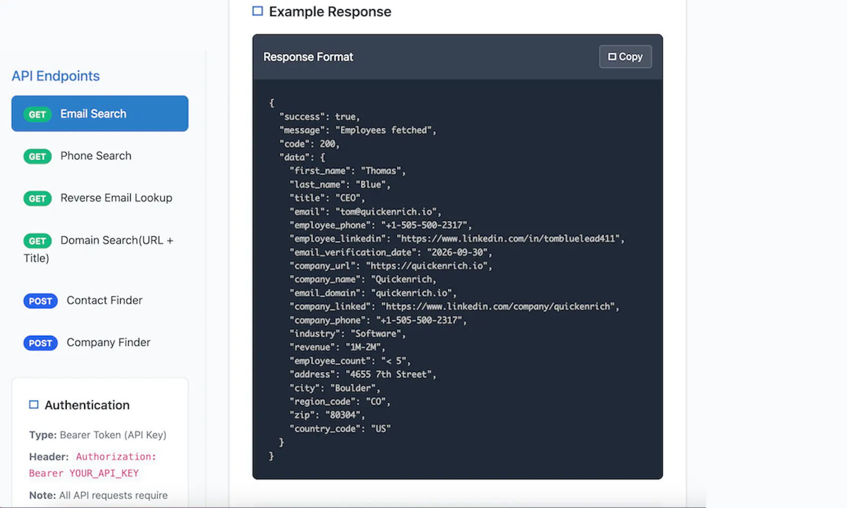Click the "success": true line
Image resolution: width=847 pixels, height=508 pixels.
320,117
